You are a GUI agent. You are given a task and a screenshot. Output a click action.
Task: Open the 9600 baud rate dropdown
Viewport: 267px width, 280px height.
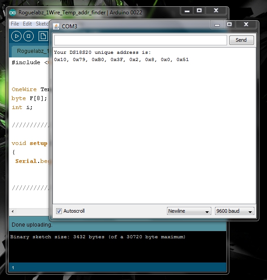pyautogui.click(x=235, y=211)
